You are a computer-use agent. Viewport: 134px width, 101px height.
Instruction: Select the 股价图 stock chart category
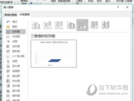(16, 66)
